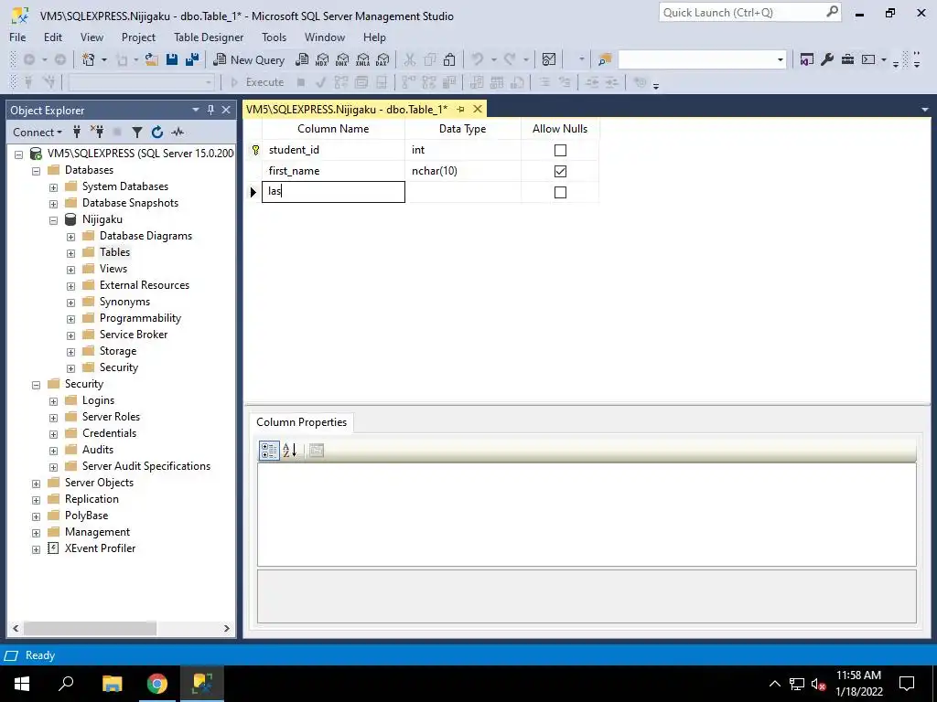Open the Object Explorer window position dropdown

(195, 110)
